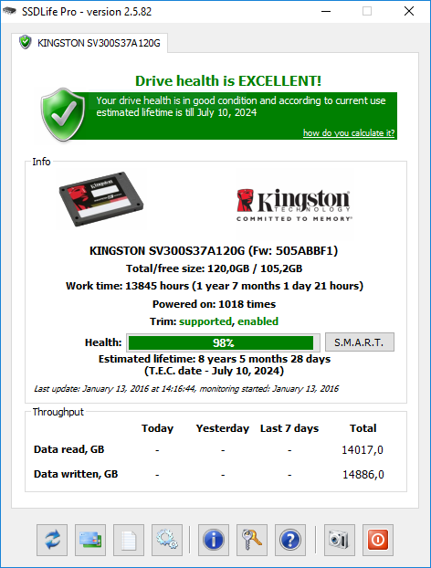
Task: Click the firmware text 'Fw: 505ABBF1'
Action: click(293, 251)
